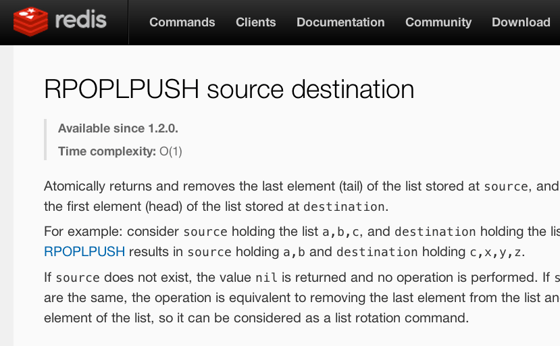Open the Documentation section
The height and width of the screenshot is (346, 560).
point(340,22)
